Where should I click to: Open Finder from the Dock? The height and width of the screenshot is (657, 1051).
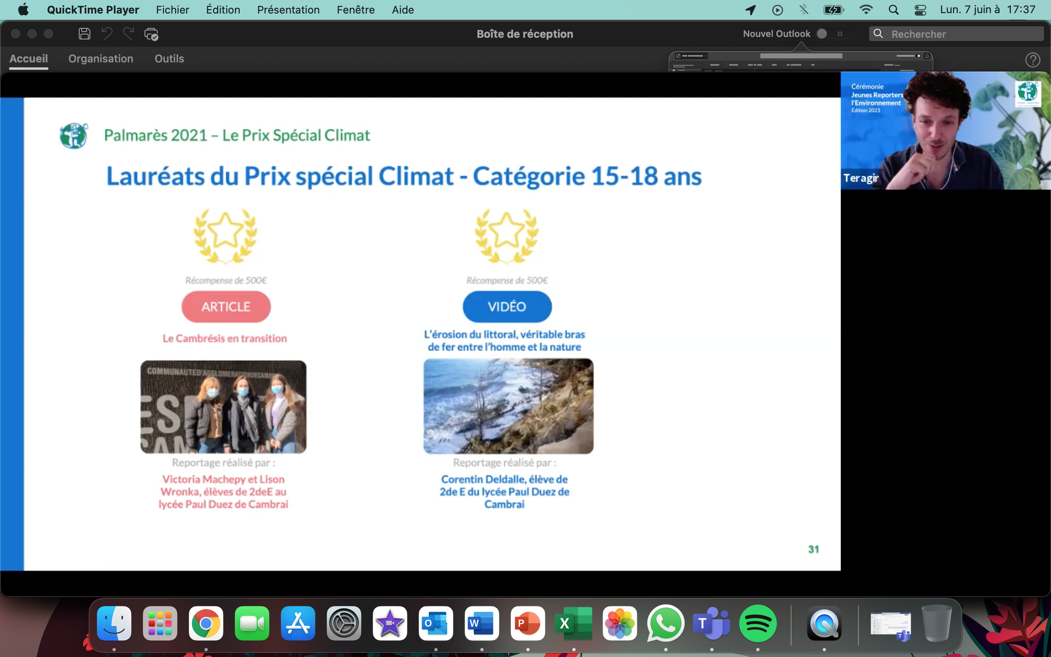point(114,623)
